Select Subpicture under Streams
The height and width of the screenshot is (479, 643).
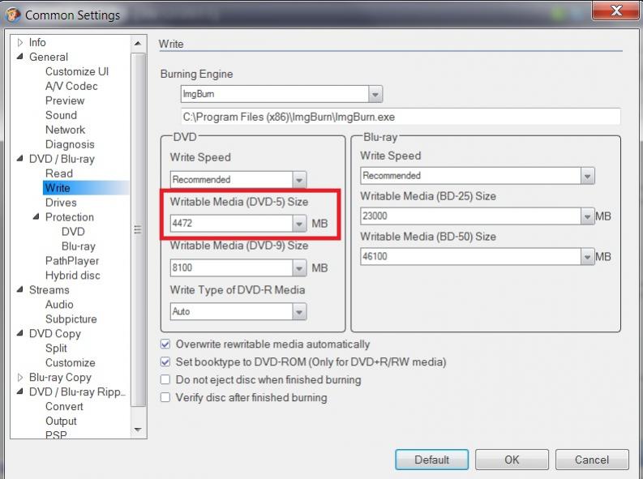(x=71, y=319)
